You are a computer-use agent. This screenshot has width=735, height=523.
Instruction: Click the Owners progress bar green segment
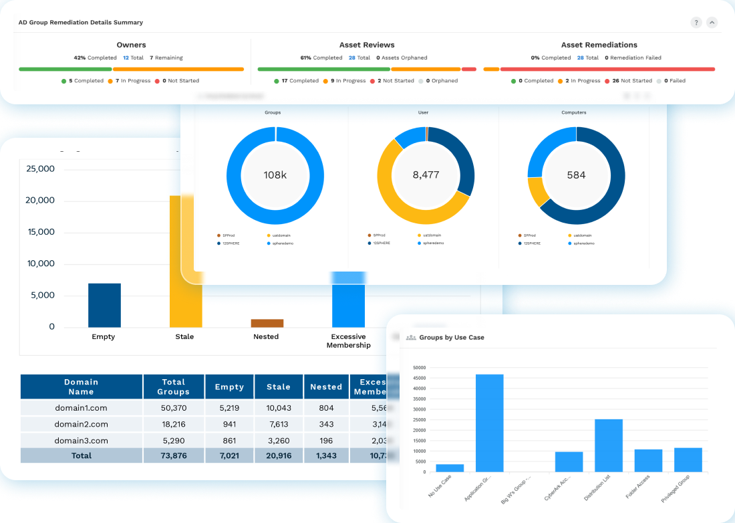(65, 69)
